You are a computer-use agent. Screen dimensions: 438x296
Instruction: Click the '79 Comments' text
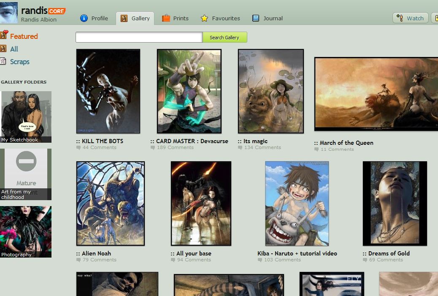click(x=100, y=260)
